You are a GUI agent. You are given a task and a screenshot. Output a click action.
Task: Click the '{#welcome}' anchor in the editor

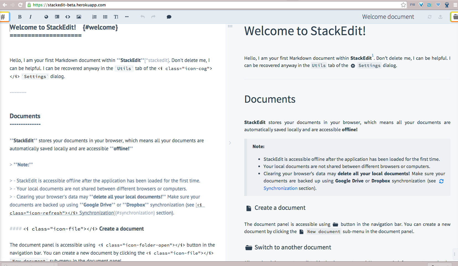100,27
